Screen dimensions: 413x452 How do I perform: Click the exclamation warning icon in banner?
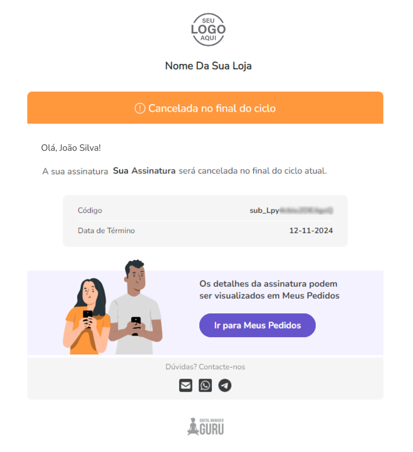(140, 108)
